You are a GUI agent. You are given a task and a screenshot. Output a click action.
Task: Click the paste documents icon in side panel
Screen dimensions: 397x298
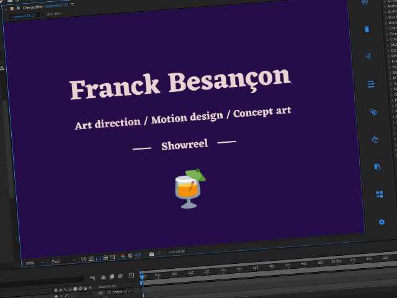point(377,167)
